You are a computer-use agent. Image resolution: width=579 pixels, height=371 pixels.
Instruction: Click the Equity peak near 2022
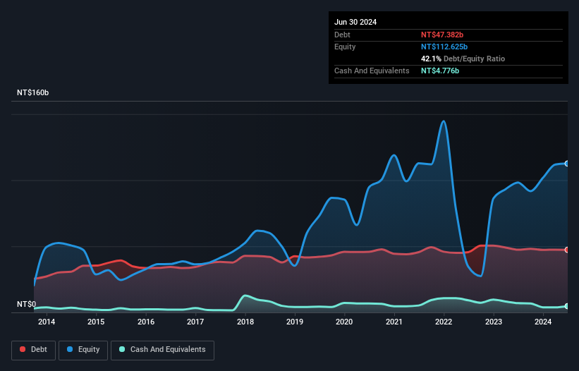[x=444, y=121]
